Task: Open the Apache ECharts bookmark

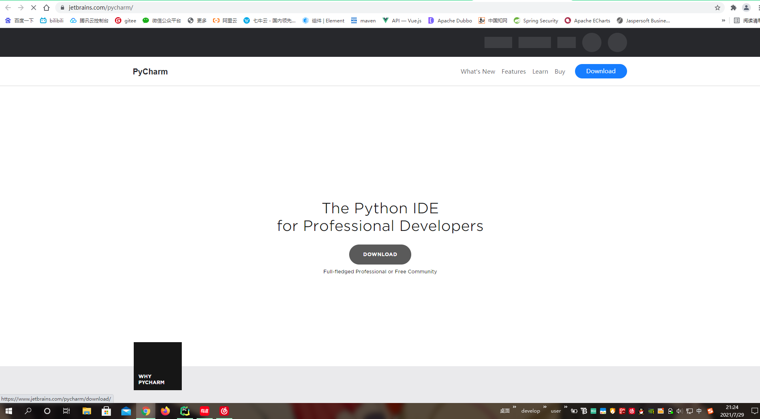Action: pos(587,20)
